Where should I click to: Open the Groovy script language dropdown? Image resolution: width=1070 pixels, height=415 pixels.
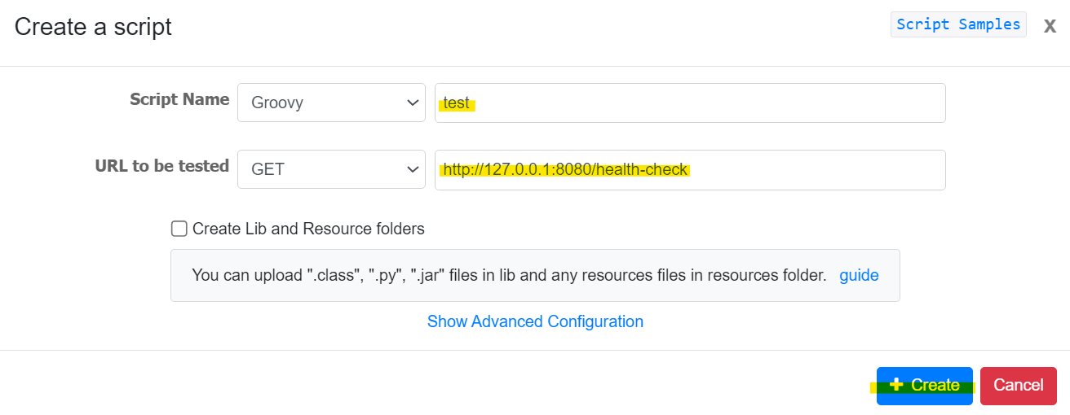(x=331, y=103)
